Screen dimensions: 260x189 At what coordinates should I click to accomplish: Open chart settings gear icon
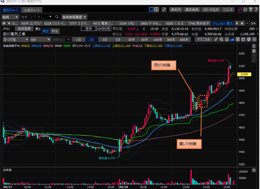[x=254, y=39]
